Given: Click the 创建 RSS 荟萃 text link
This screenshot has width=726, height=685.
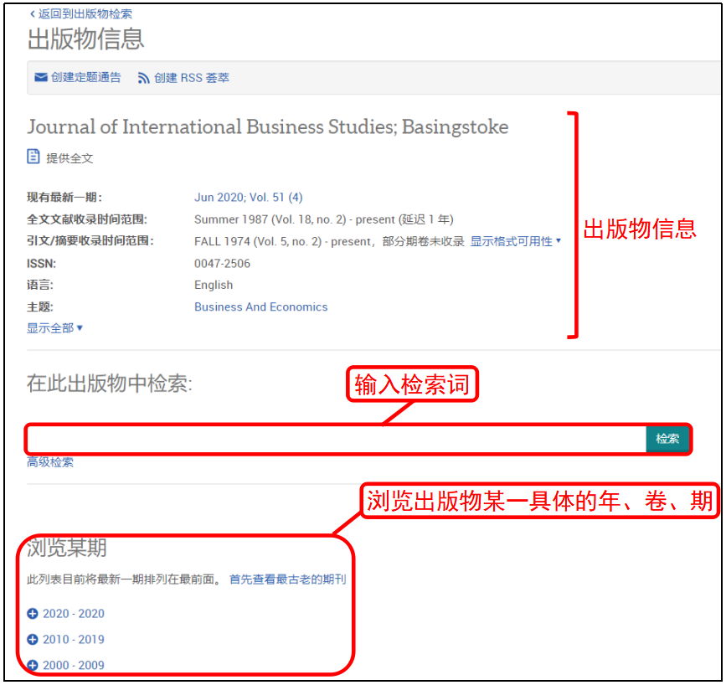Looking at the screenshot, I should 191,78.
